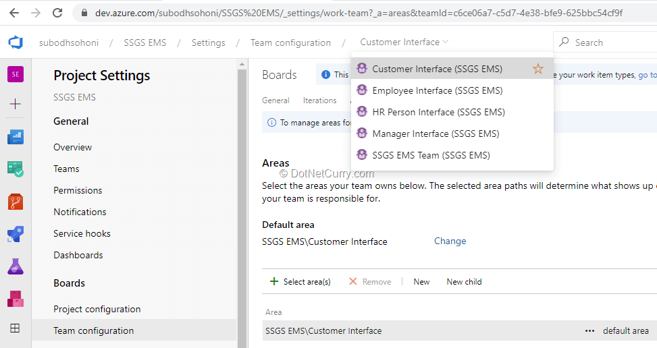
Task: Click the Settings breadcrumb
Action: (x=208, y=42)
